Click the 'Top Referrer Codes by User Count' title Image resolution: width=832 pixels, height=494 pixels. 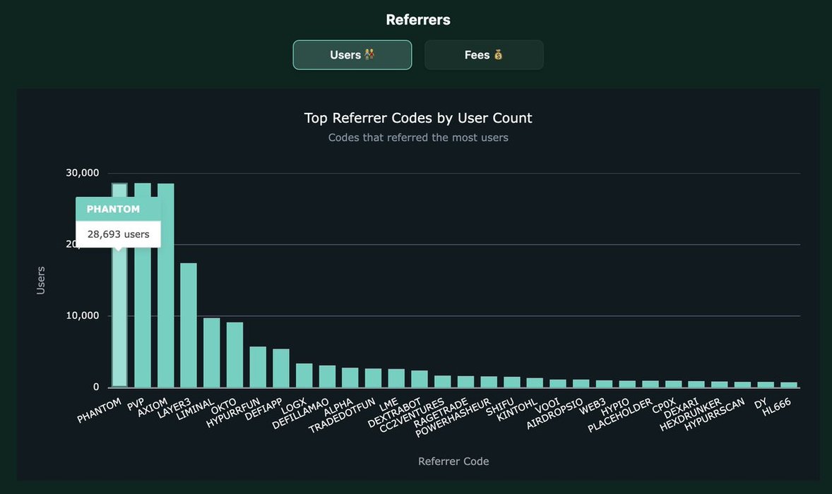pos(418,118)
